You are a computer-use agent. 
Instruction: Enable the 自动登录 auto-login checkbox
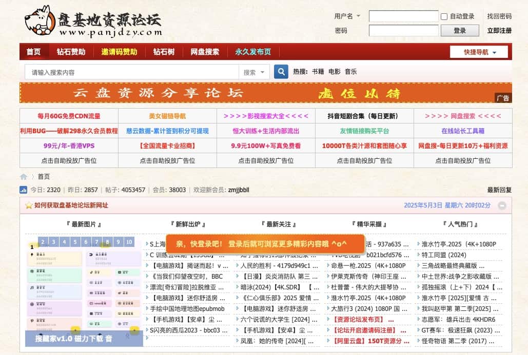click(x=443, y=16)
